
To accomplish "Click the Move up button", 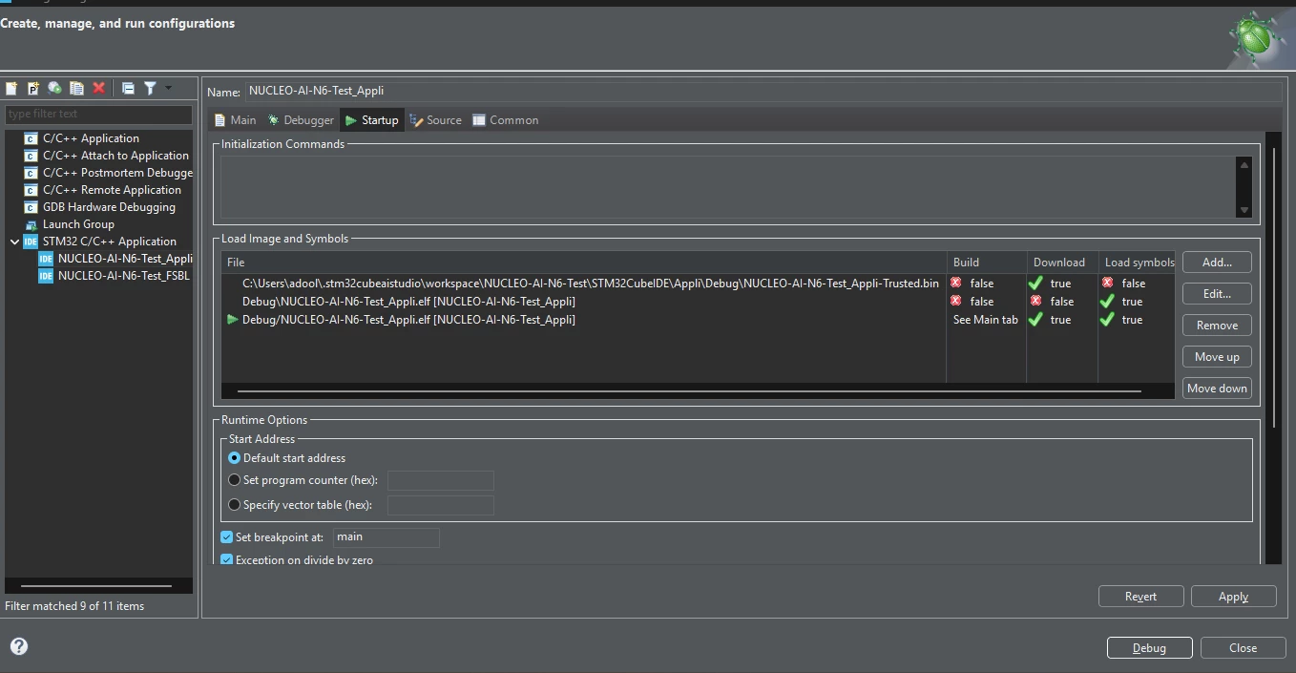I will 1217,357.
